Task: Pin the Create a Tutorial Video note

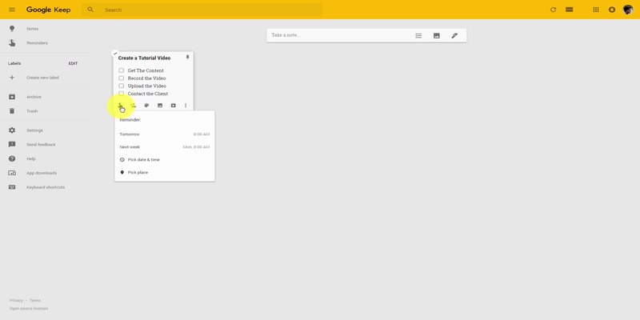Action: click(188, 58)
